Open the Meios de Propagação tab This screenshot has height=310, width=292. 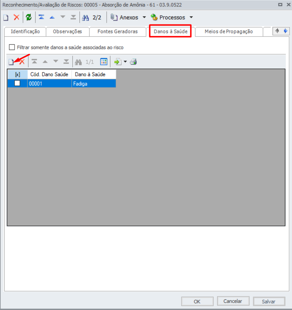click(x=229, y=32)
